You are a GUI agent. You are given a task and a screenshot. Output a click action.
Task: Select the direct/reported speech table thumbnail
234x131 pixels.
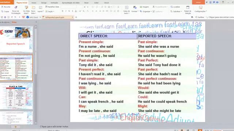[x=16, y=68]
